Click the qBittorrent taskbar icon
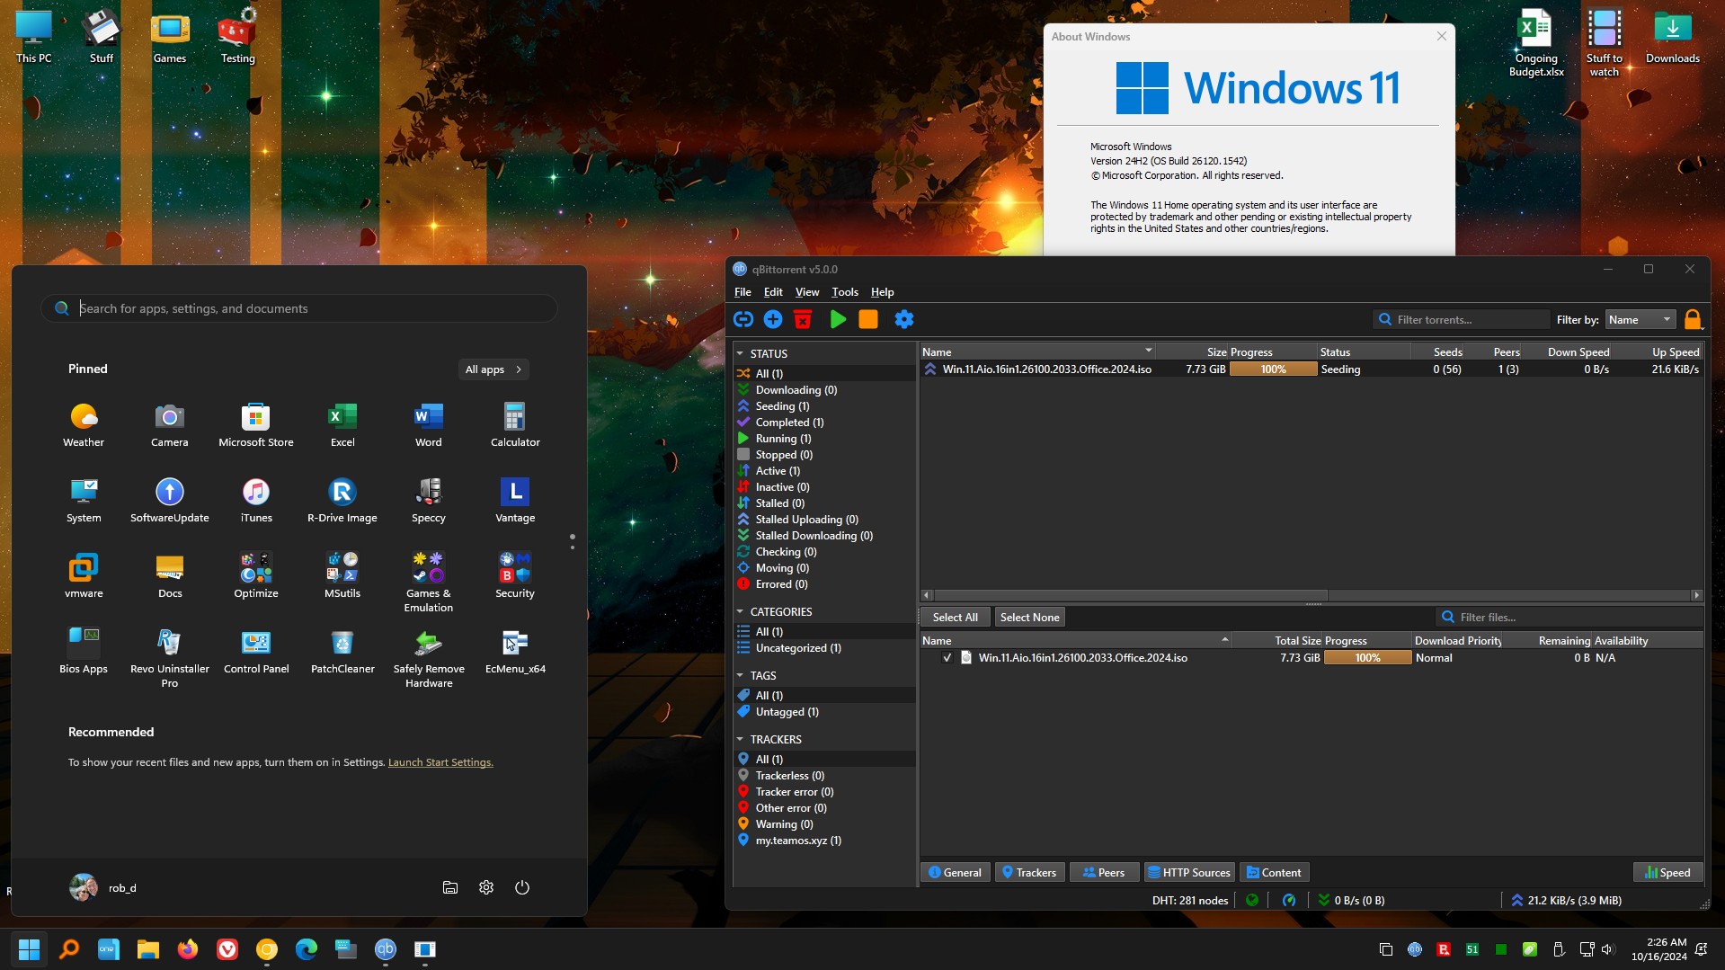The width and height of the screenshot is (1725, 970). pyautogui.click(x=386, y=949)
